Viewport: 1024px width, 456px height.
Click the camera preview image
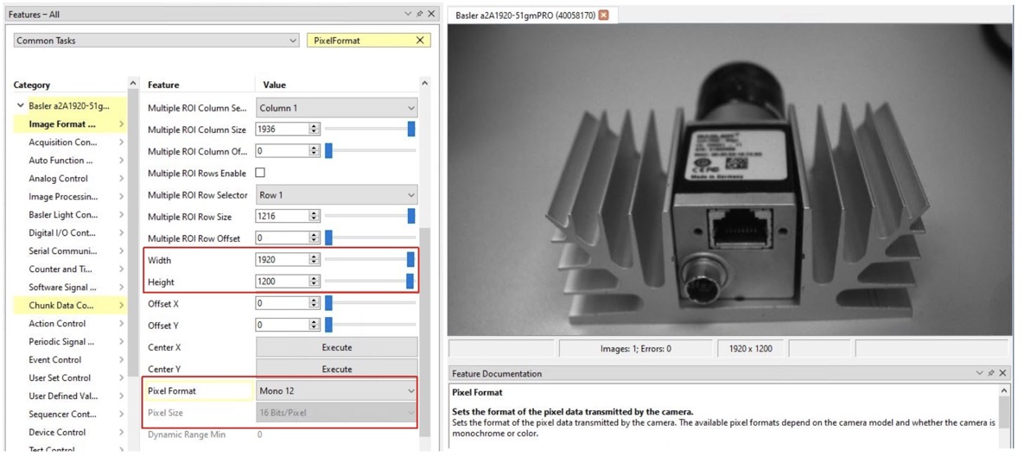tap(729, 180)
